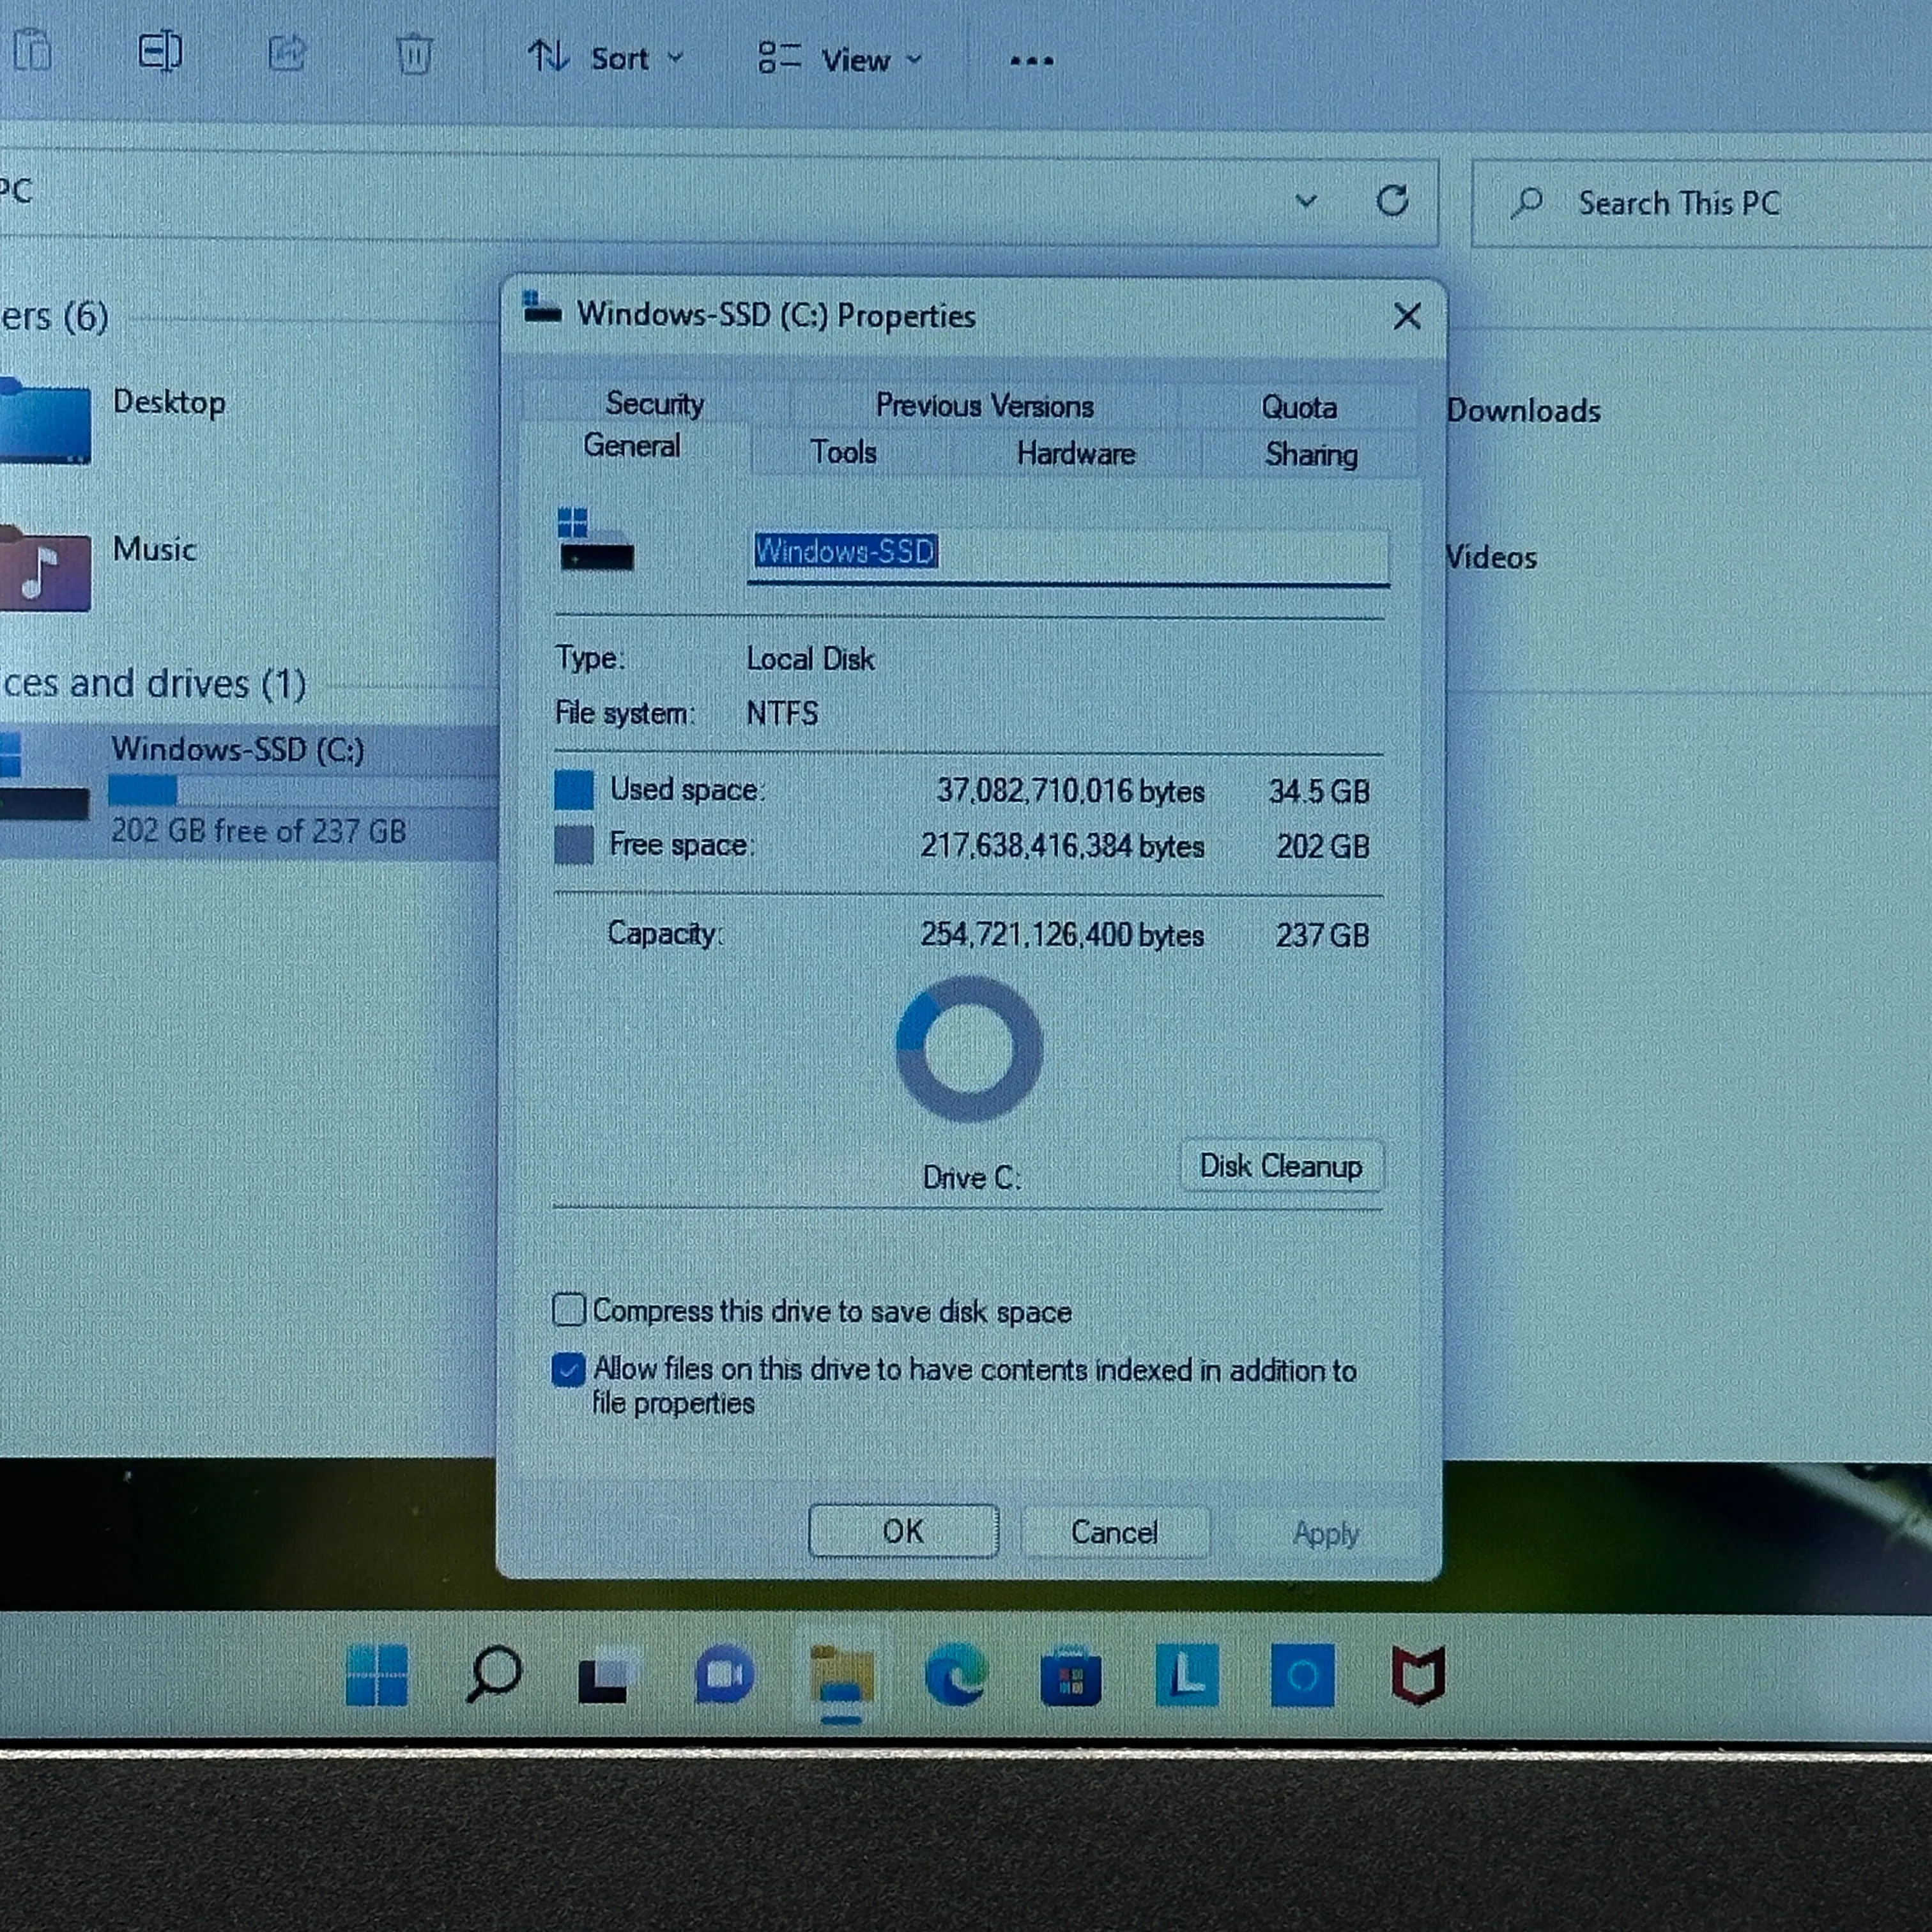Image resolution: width=1932 pixels, height=1932 pixels.
Task: Click the Refresh icon beside address bar
Action: click(x=1392, y=200)
